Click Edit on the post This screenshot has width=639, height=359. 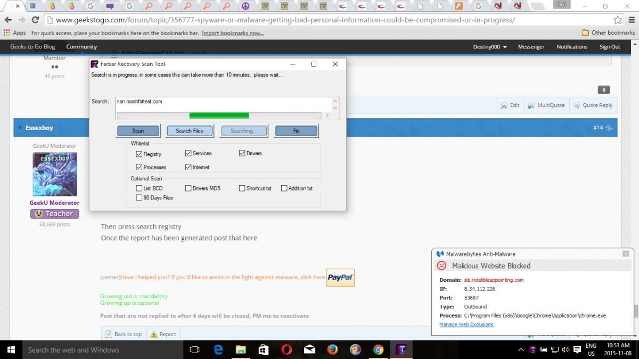click(510, 105)
